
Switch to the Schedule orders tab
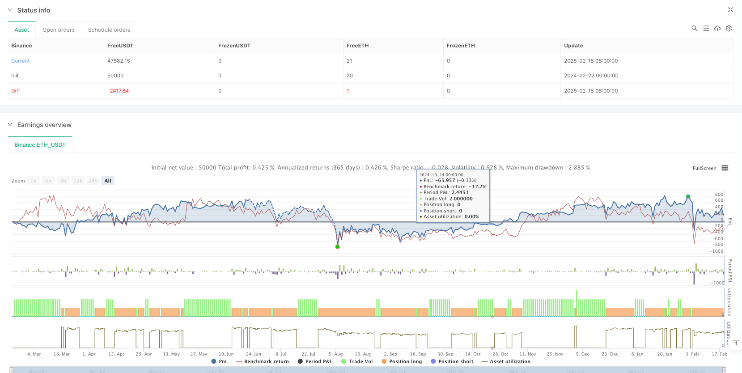[109, 30]
